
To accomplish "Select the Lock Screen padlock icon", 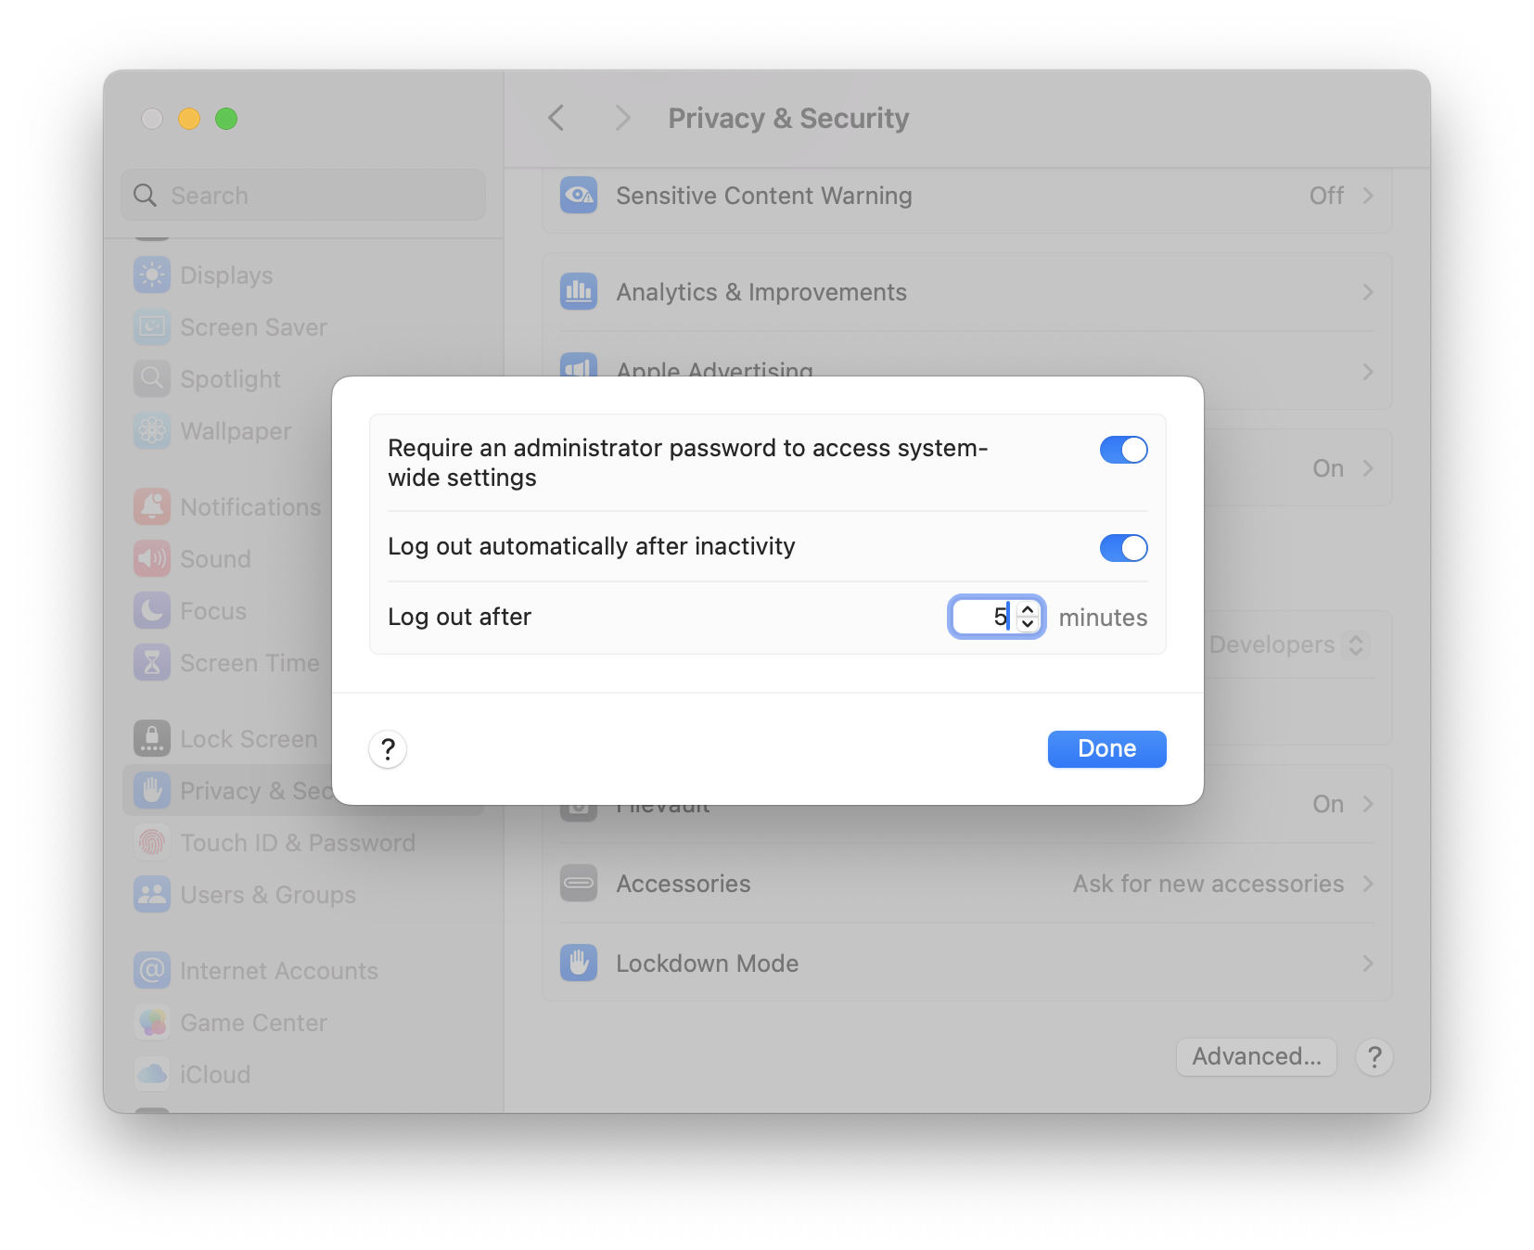I will pos(152,738).
